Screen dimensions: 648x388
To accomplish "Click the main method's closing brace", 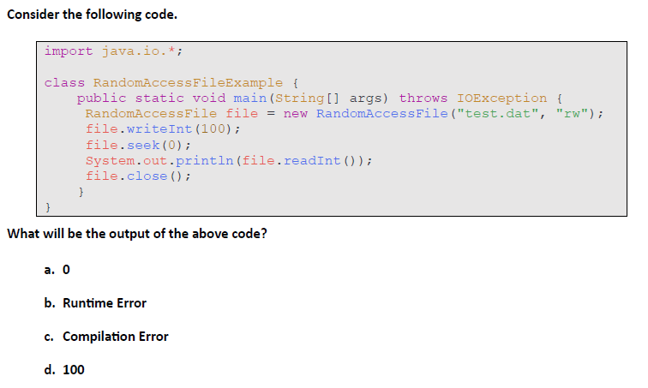I will [x=81, y=192].
